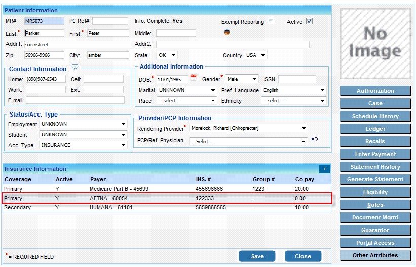
Task: Open the Ledger section
Action: (375, 129)
